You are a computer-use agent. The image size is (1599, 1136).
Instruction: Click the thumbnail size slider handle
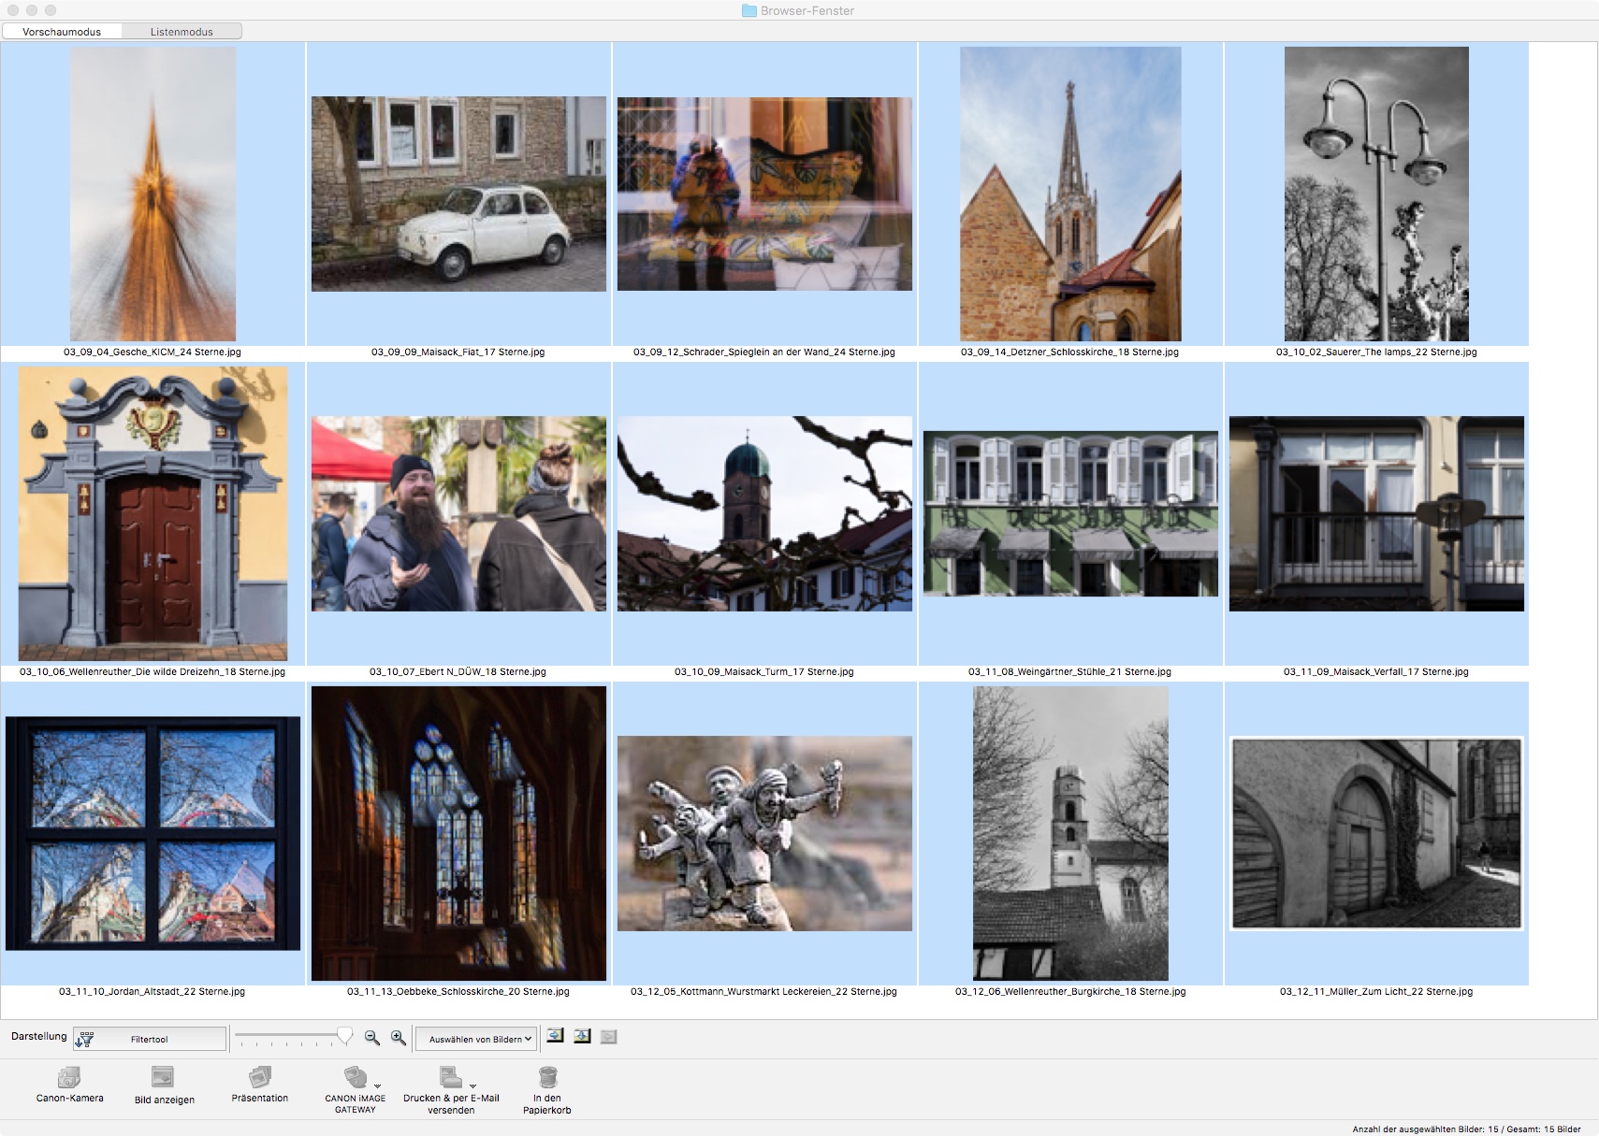point(344,1036)
